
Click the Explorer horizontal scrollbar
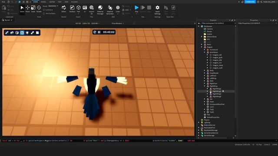[x=213, y=138]
